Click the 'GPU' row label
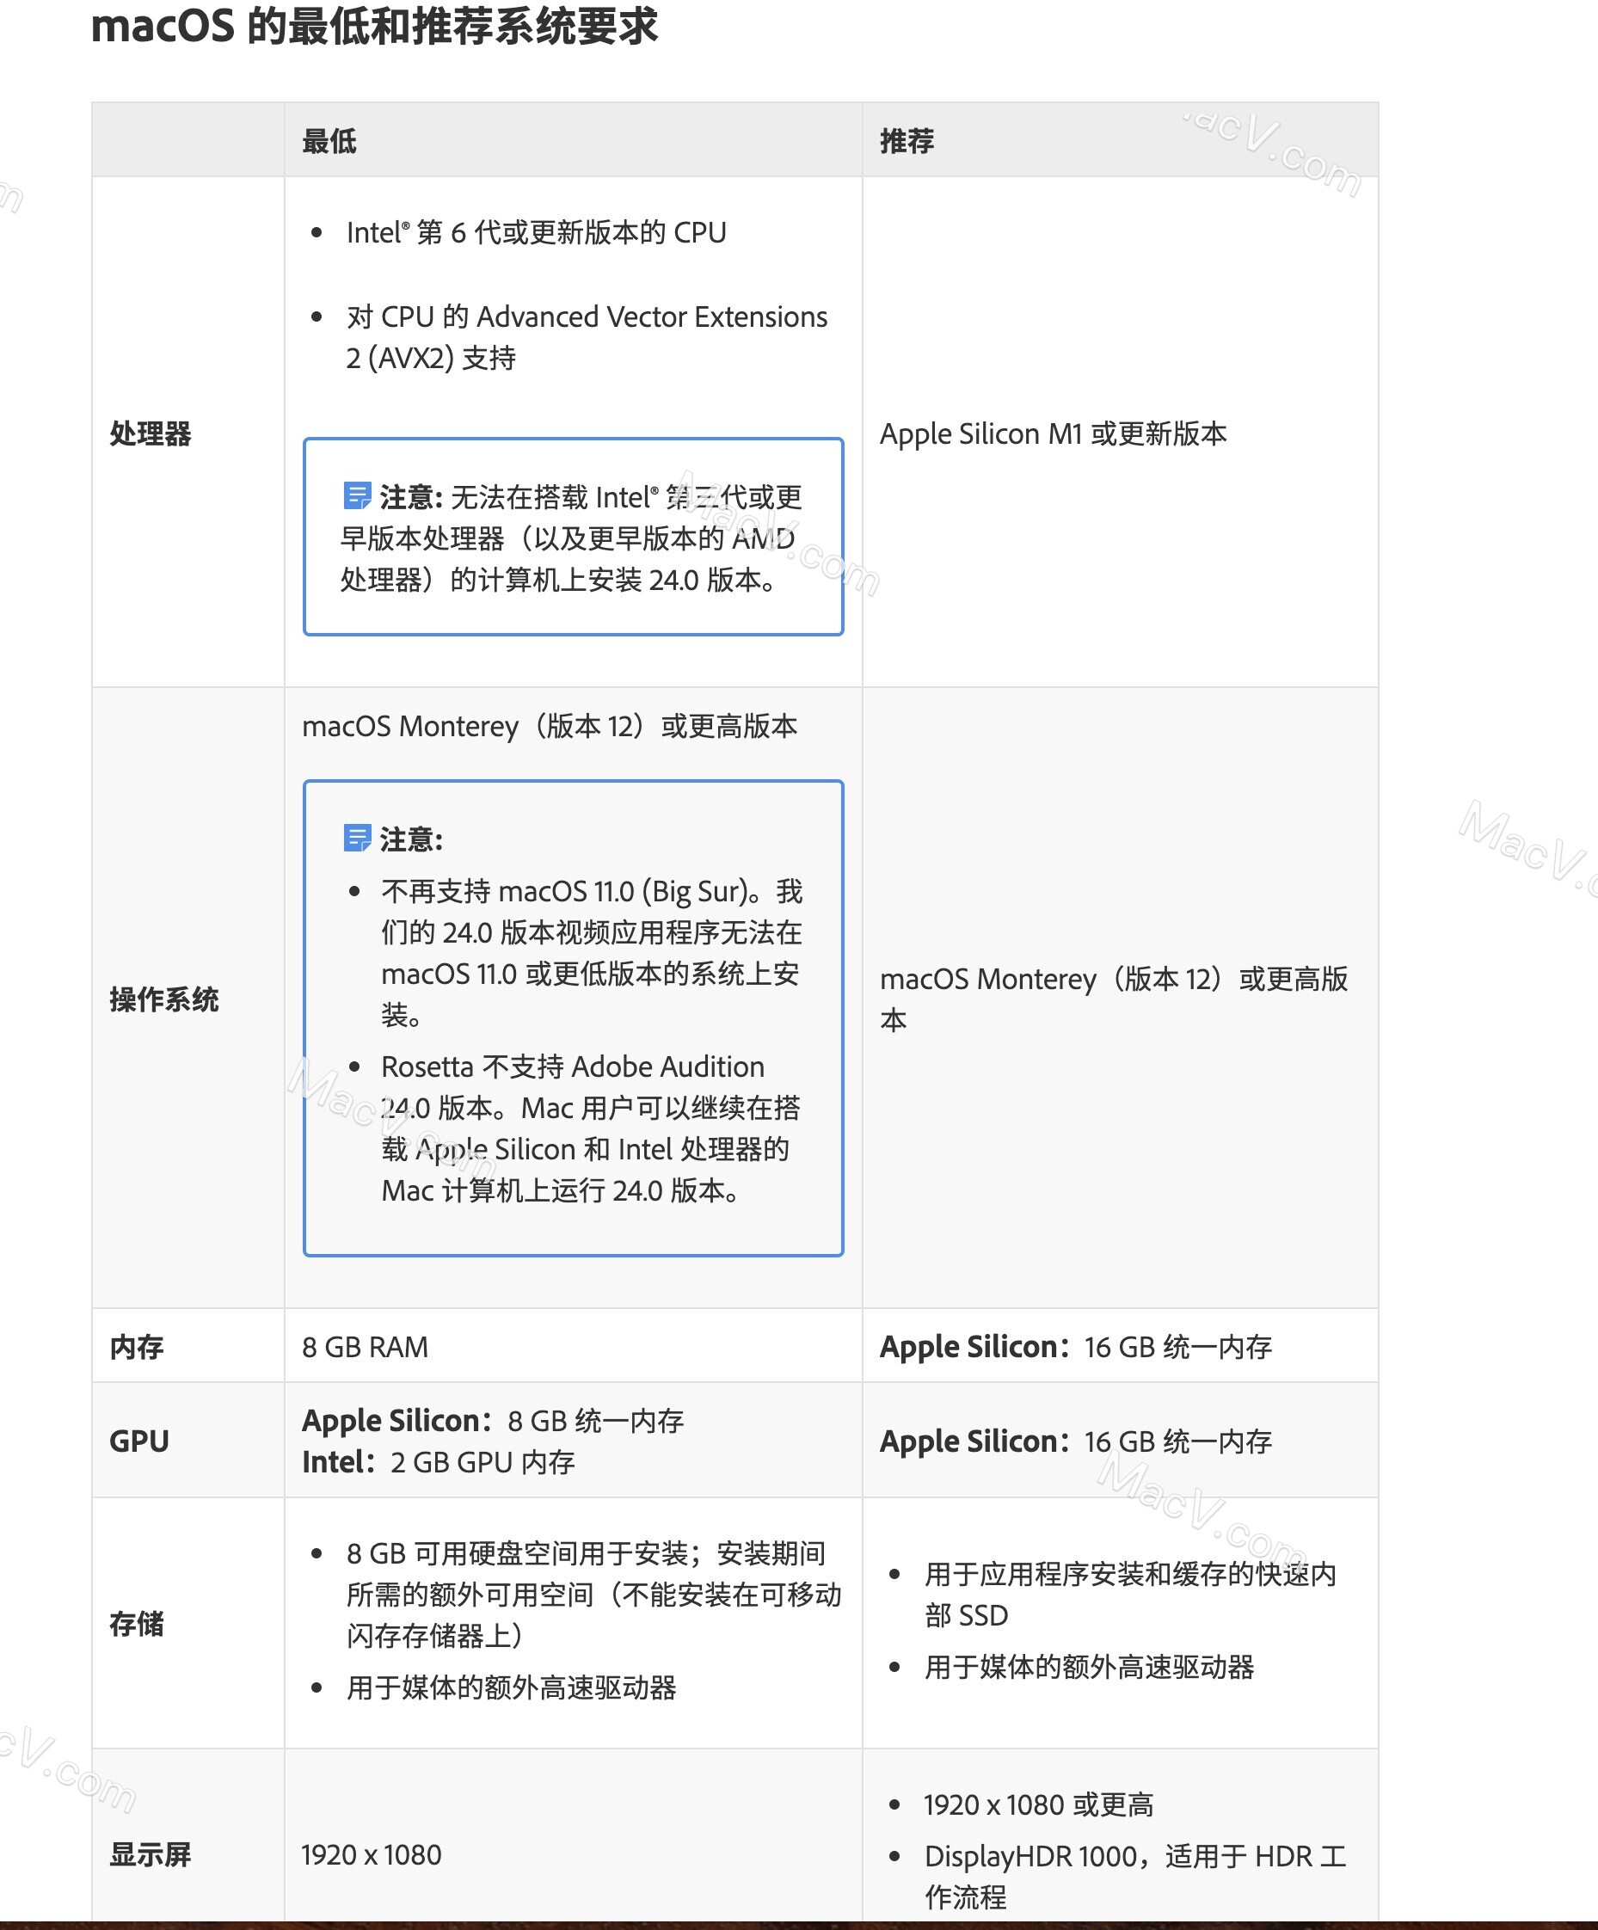 click(x=138, y=1440)
